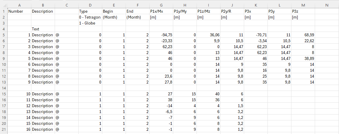
Task: Click the "Text" cell in column B
Action: pyautogui.click(x=43, y=29)
